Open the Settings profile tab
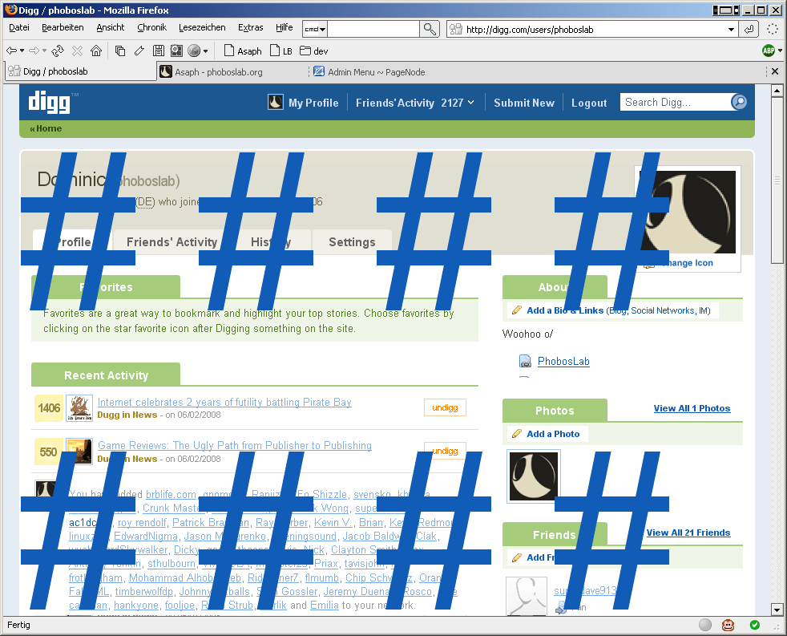The width and height of the screenshot is (787, 636). (x=352, y=241)
